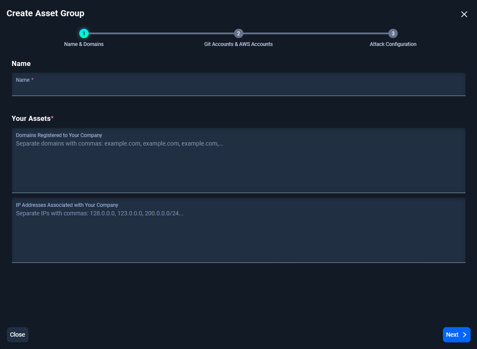
Task: Open the Name & Domains step label
Action: [84, 44]
